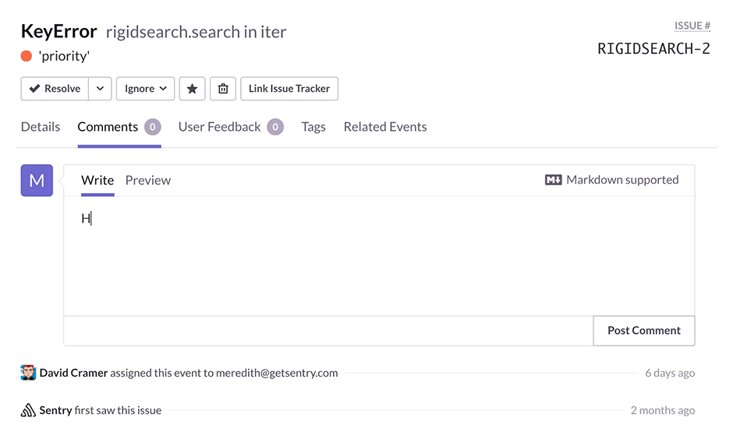The width and height of the screenshot is (733, 446).
Task: Open the Resolve dropdown arrow
Action: [x=100, y=89]
